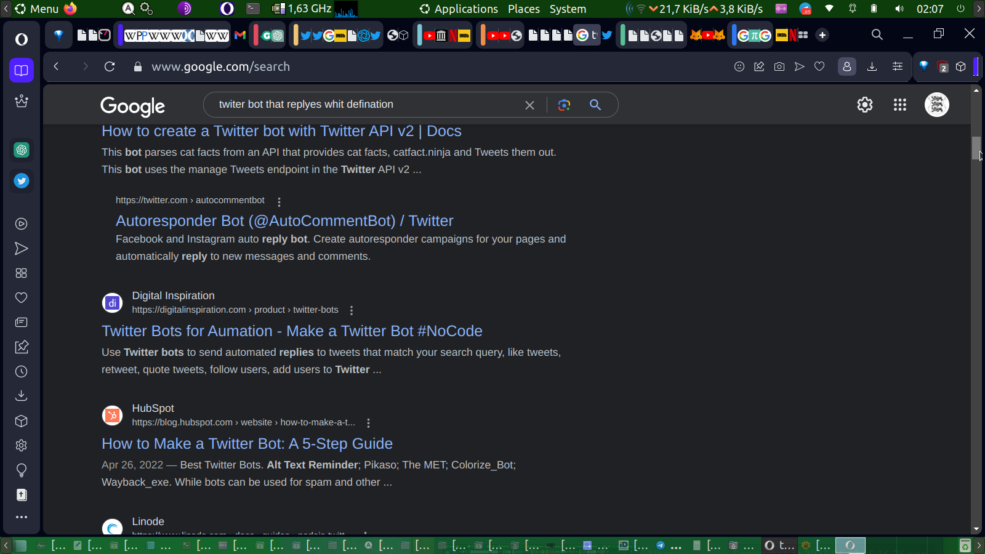985x554 pixels.
Task: Click the page scroll up arrow
Action: click(x=976, y=90)
